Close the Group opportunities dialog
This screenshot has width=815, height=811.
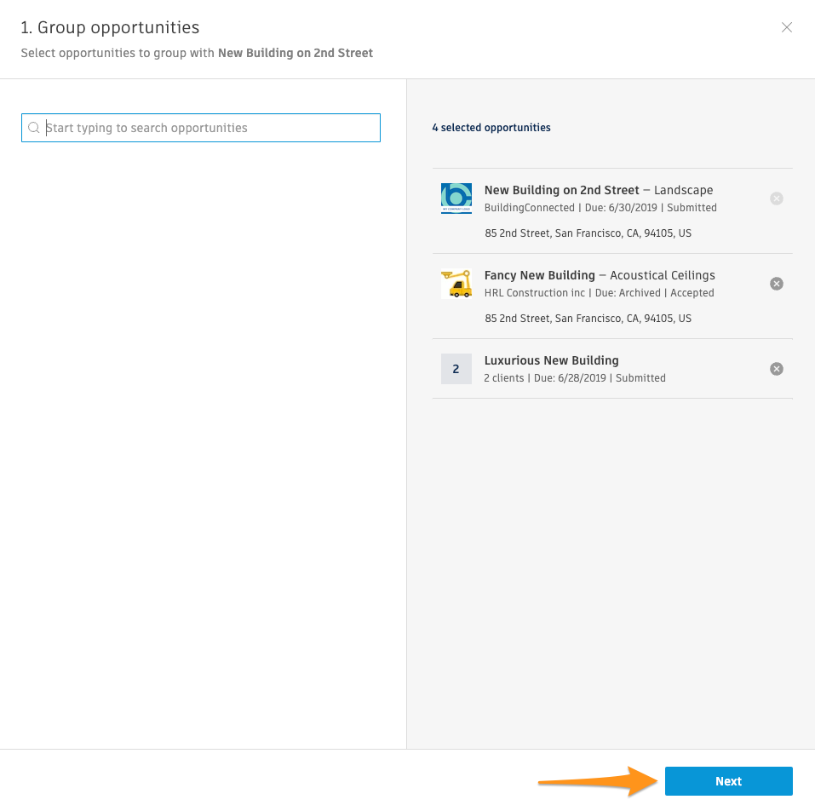(787, 27)
